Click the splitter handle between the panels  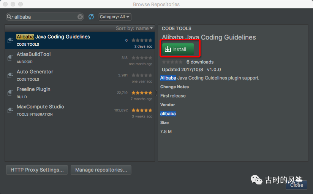pyautogui.click(x=156, y=93)
